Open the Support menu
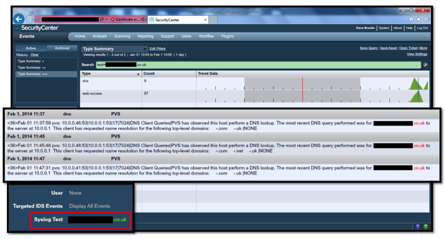This screenshot has height=239, width=445. (168, 36)
